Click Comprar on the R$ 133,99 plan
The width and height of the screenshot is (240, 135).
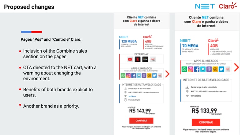[206, 122]
